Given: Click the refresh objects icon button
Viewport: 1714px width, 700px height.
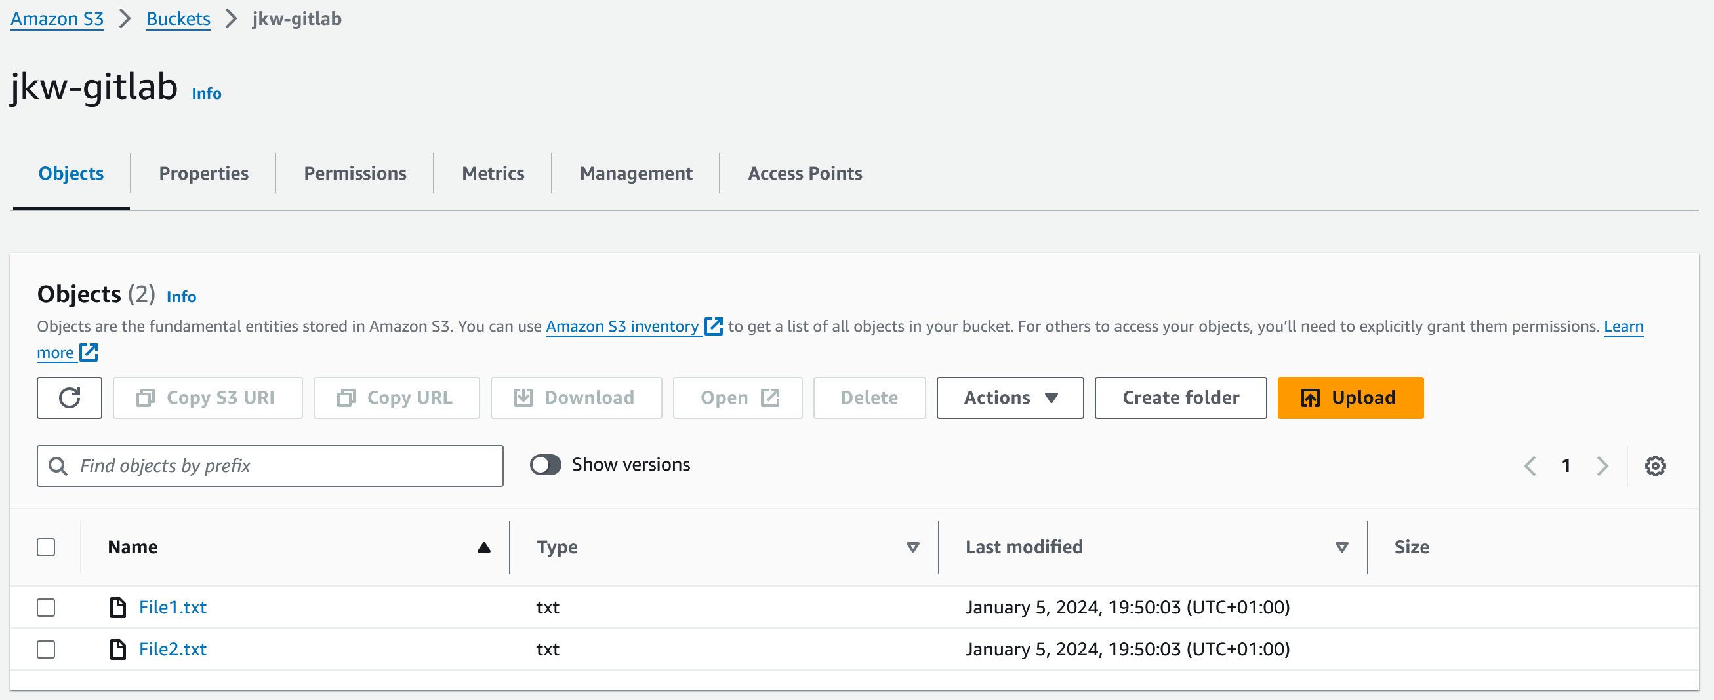Looking at the screenshot, I should [69, 398].
